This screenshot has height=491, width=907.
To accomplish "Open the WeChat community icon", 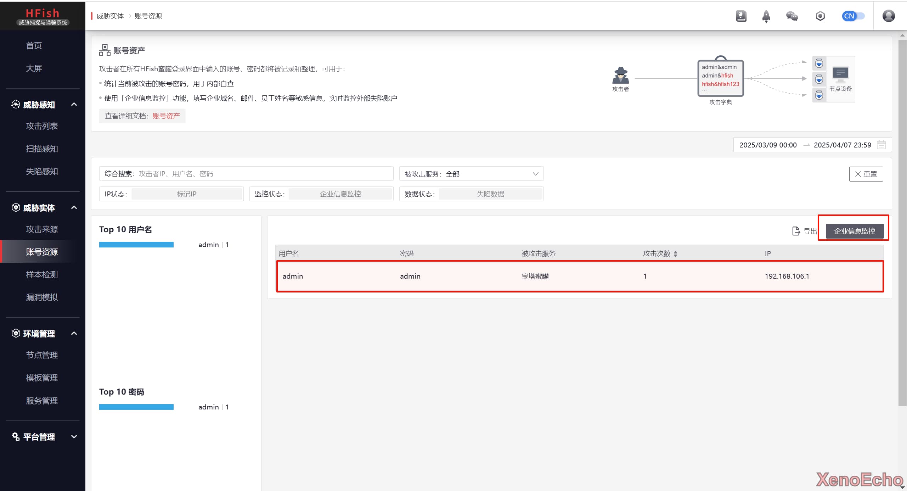I will (792, 16).
